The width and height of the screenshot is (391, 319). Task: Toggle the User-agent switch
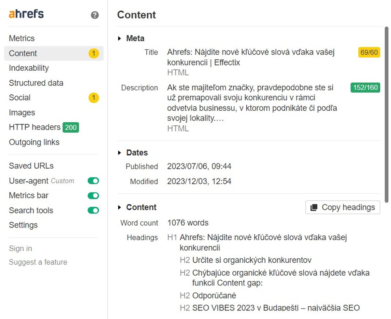[x=93, y=181]
